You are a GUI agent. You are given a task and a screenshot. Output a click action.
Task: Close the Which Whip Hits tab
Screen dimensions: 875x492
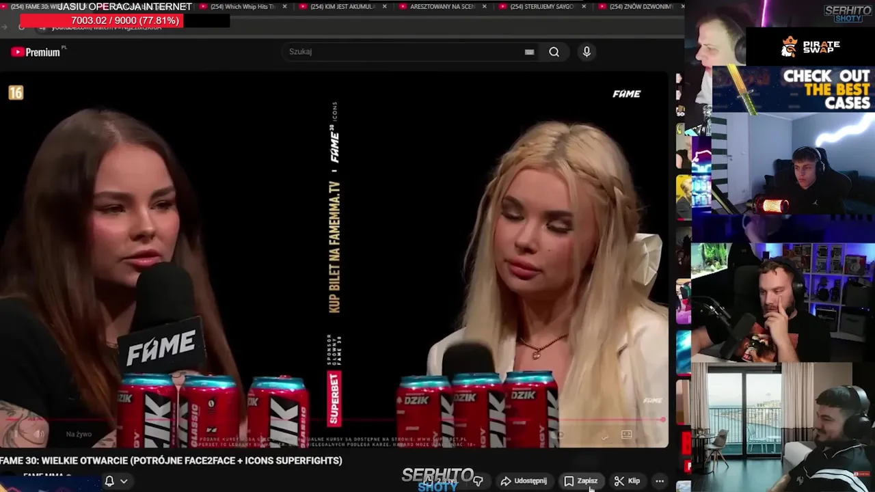click(x=284, y=7)
